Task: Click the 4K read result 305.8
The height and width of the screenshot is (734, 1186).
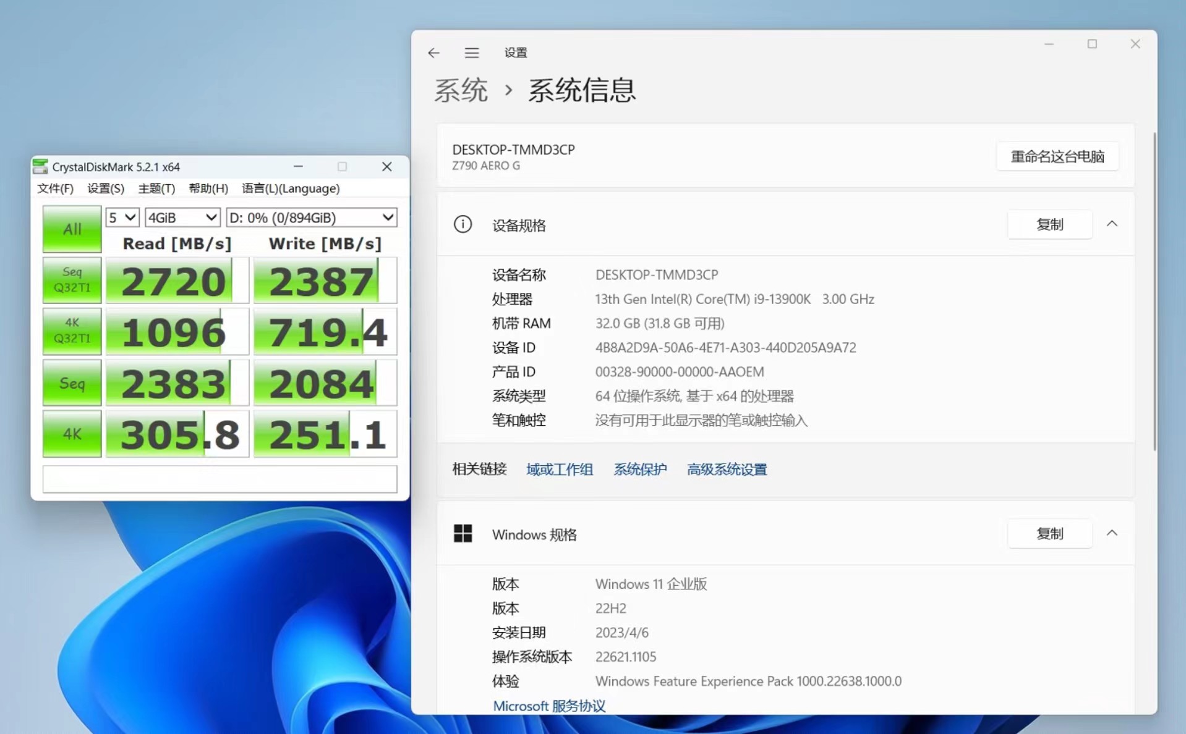Action: point(177,434)
